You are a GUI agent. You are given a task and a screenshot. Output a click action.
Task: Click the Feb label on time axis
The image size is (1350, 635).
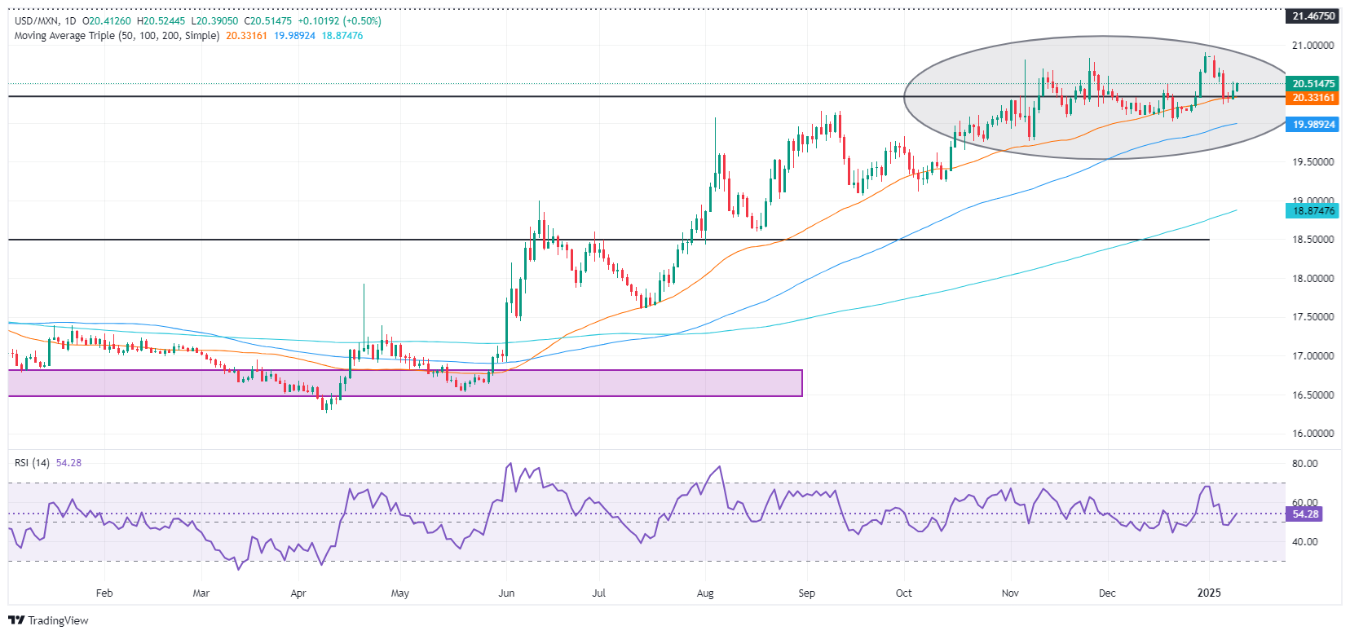[104, 593]
